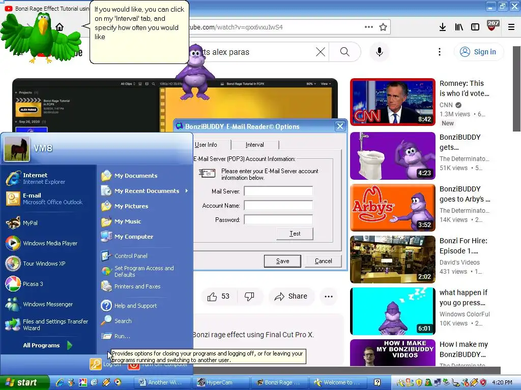Click the Mail Server input field
The width and height of the screenshot is (521, 390).
click(278, 191)
